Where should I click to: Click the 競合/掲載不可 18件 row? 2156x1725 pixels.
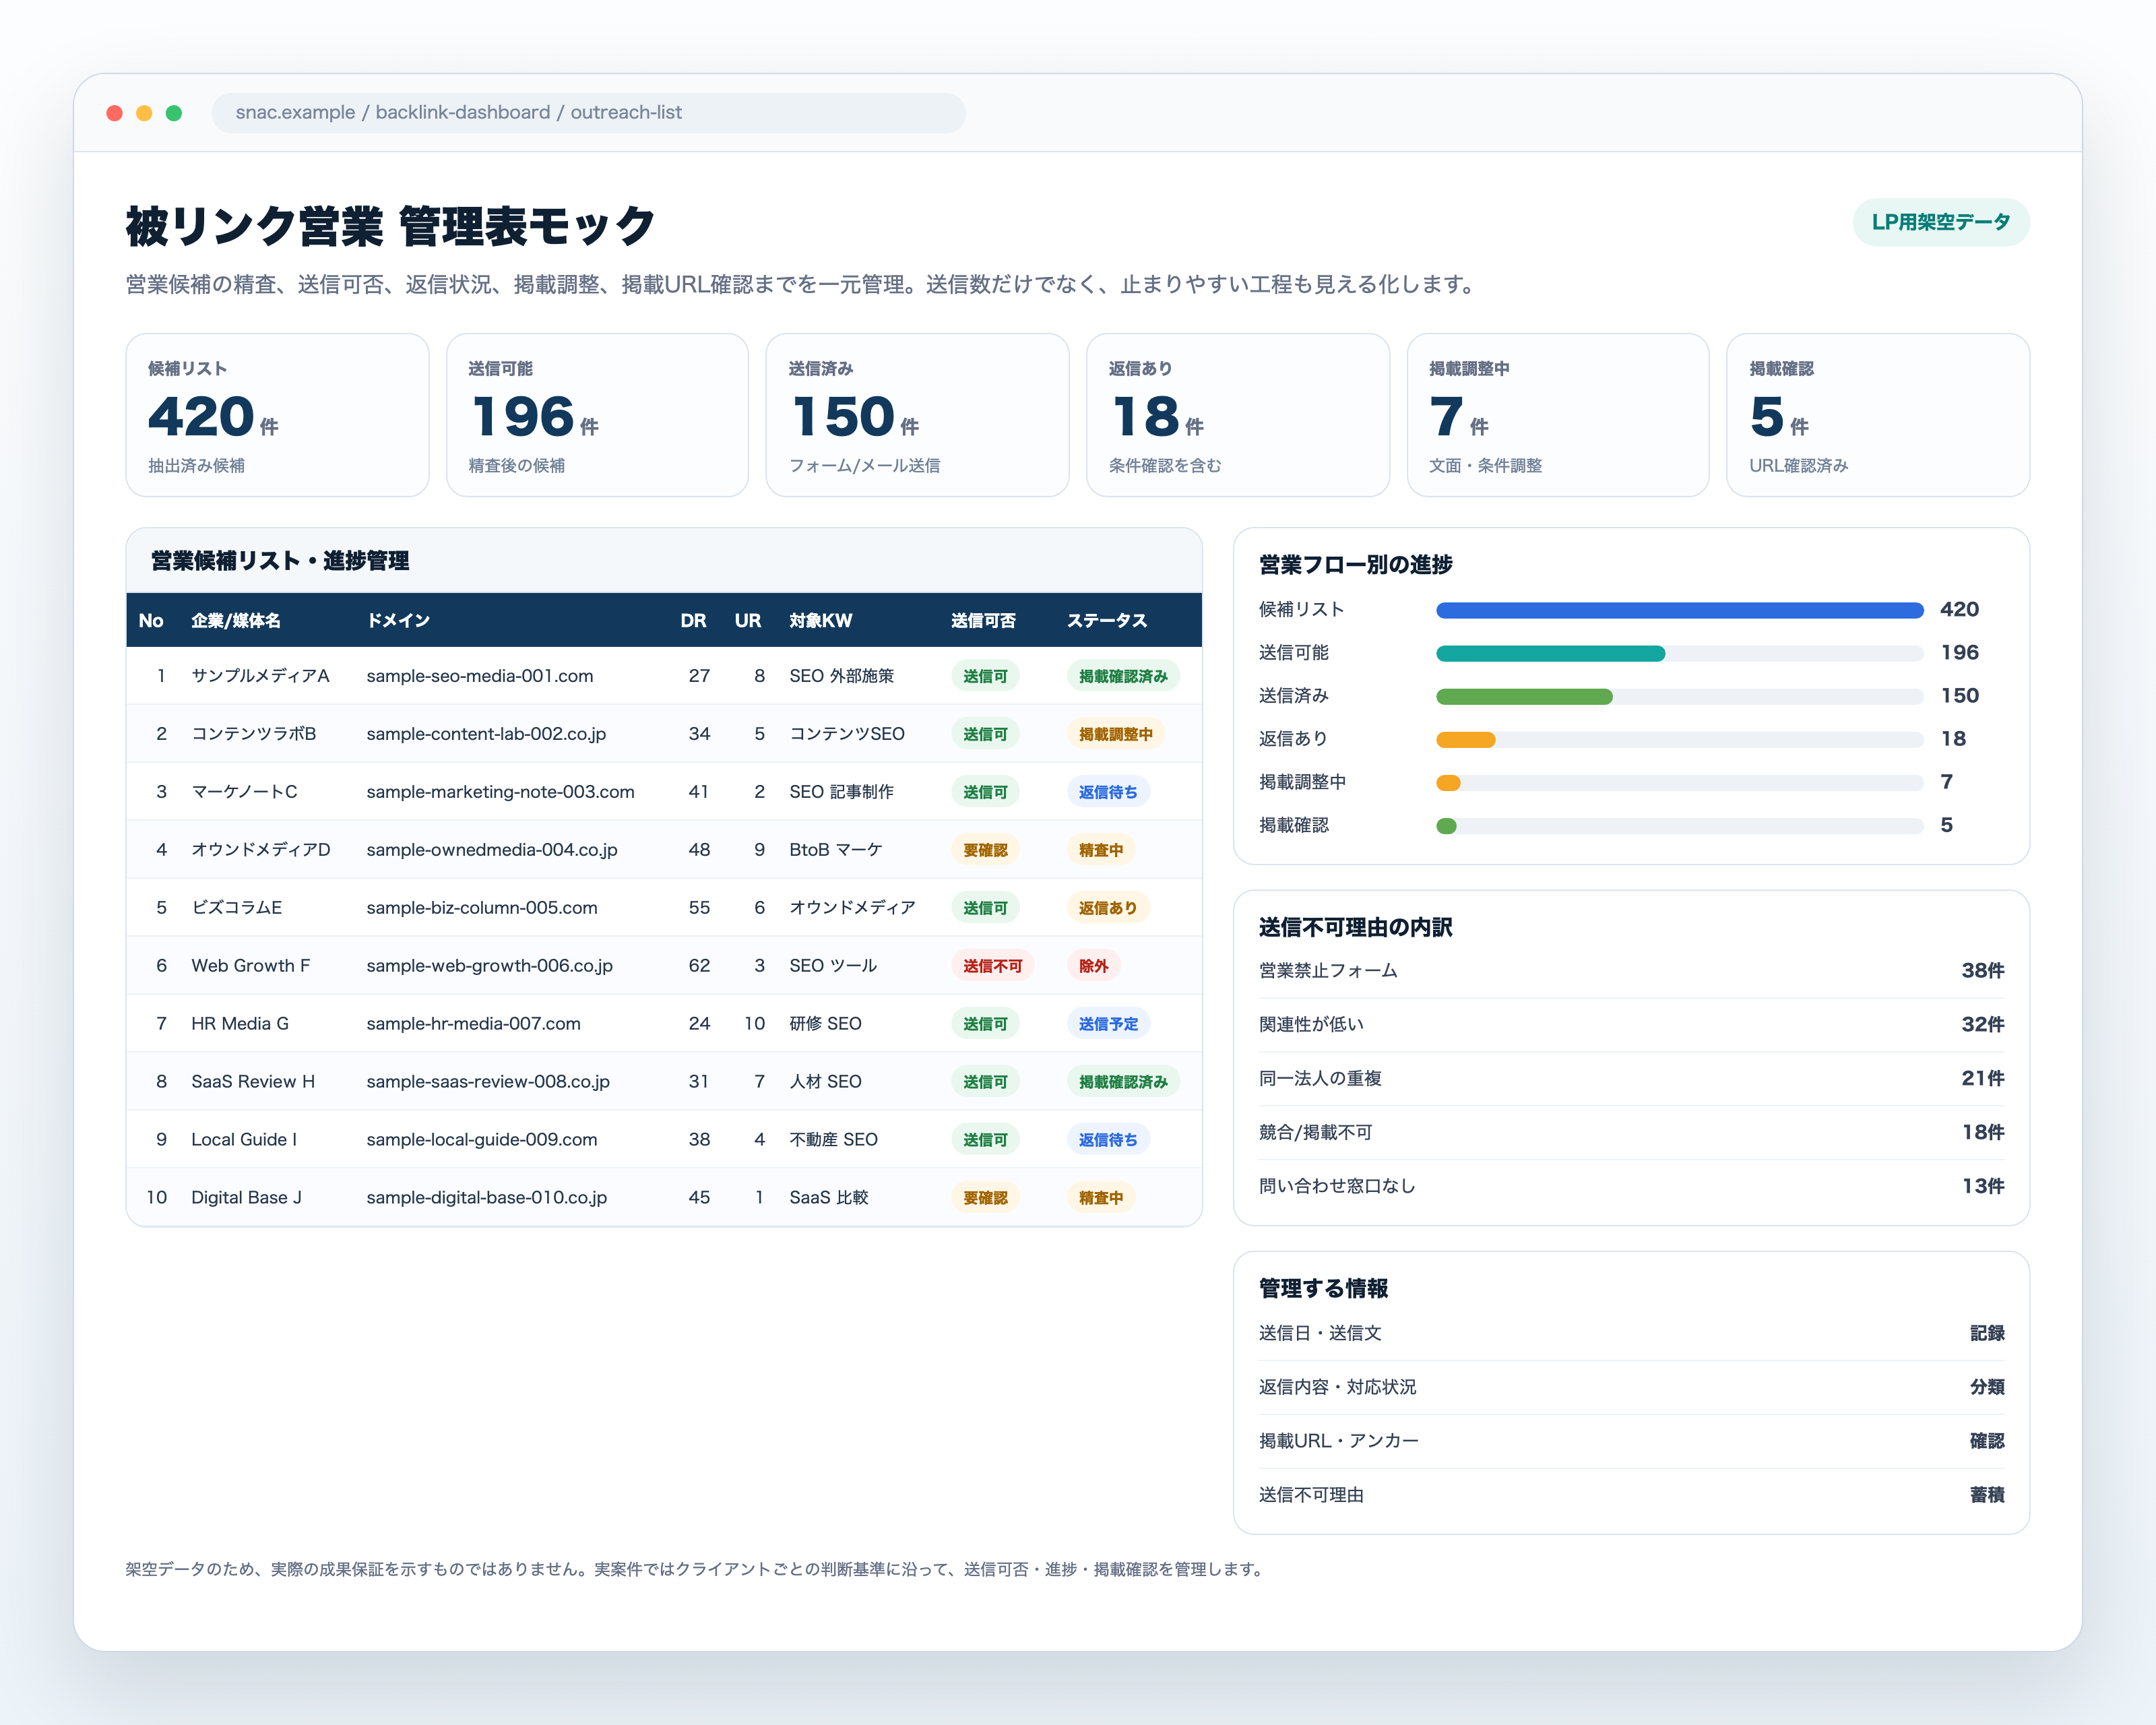point(1631,1133)
